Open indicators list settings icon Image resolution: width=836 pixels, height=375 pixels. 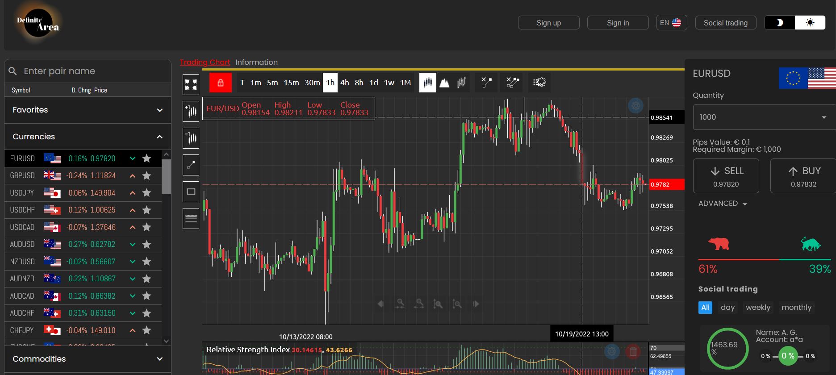(x=539, y=83)
